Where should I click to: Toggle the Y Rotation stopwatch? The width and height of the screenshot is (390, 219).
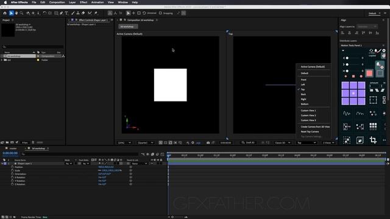tap(12, 181)
